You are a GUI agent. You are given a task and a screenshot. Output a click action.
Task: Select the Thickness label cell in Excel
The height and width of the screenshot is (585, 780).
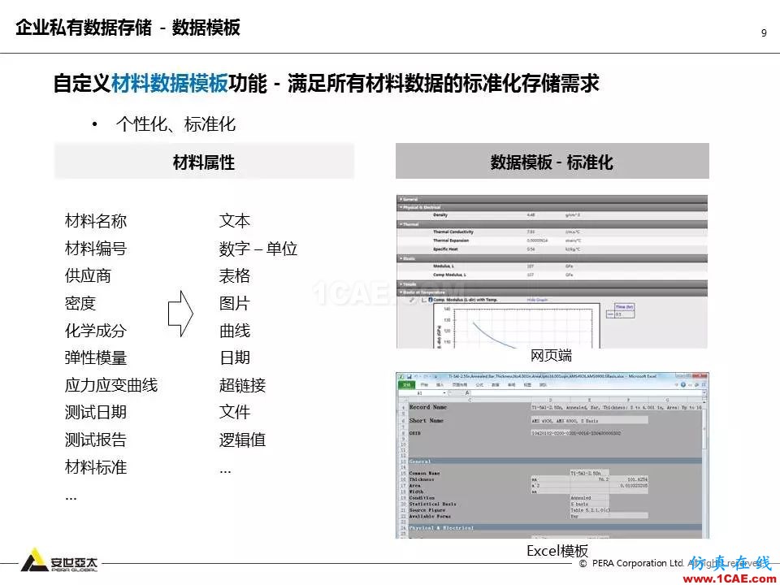[x=422, y=479]
